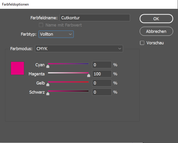Image resolution: width=178 pixels, height=143 pixels.
Task: Click the middle of the Gelb gradient track
Action: click(68, 82)
